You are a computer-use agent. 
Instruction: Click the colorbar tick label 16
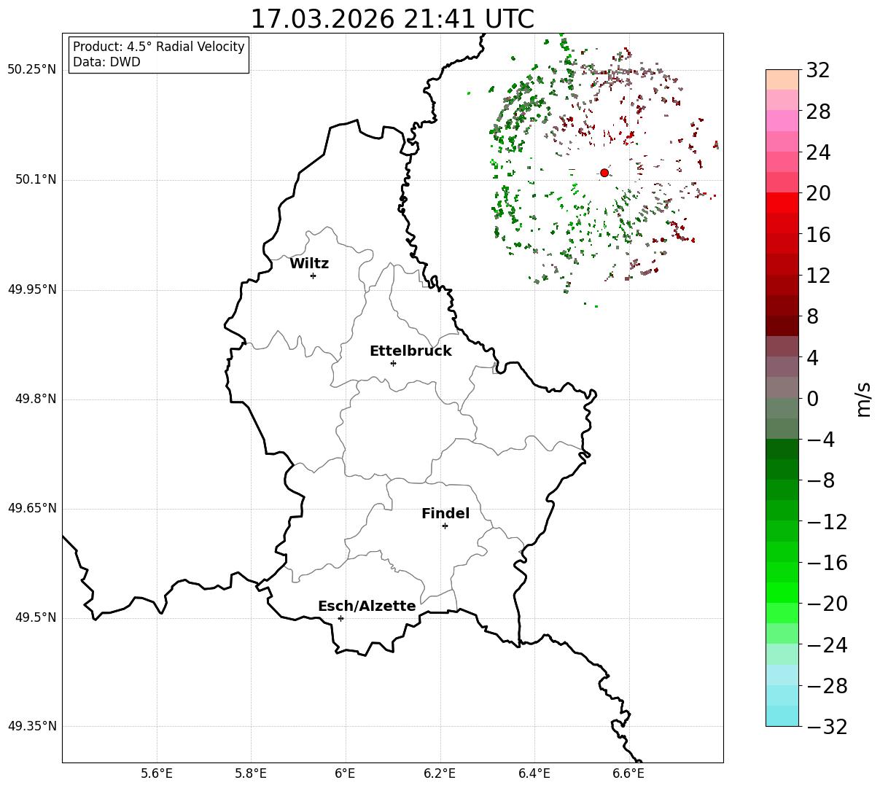(x=818, y=235)
